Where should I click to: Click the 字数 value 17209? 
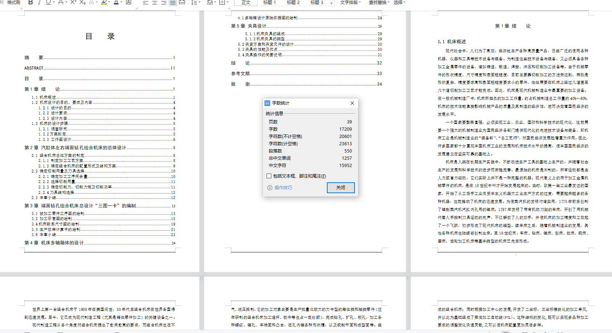click(345, 129)
